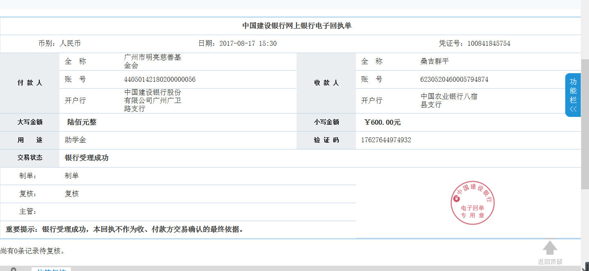This screenshot has height=271, width=589.
Task: Click the text 尚有0条记录待复核。
Action: click(x=32, y=251)
